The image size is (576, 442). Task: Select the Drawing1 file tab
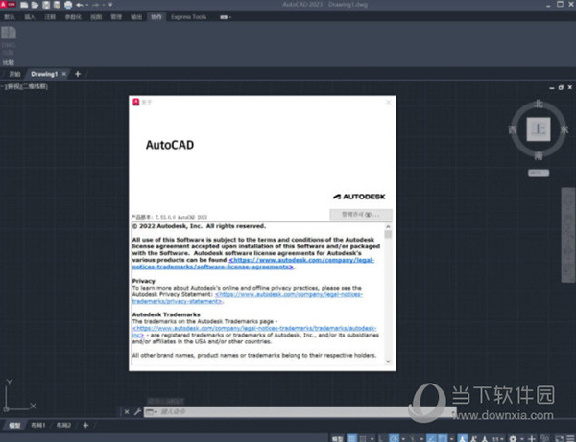pos(44,74)
